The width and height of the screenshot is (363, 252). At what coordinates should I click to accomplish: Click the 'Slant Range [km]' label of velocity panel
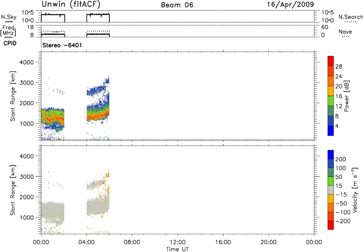[x=13, y=190]
